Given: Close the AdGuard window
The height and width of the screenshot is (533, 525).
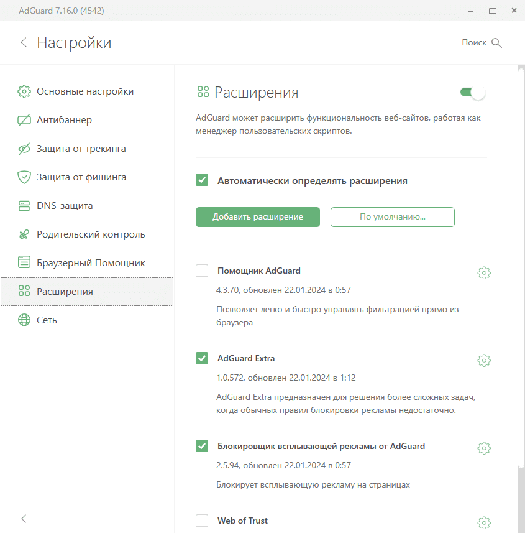Looking at the screenshot, I should pos(514,11).
